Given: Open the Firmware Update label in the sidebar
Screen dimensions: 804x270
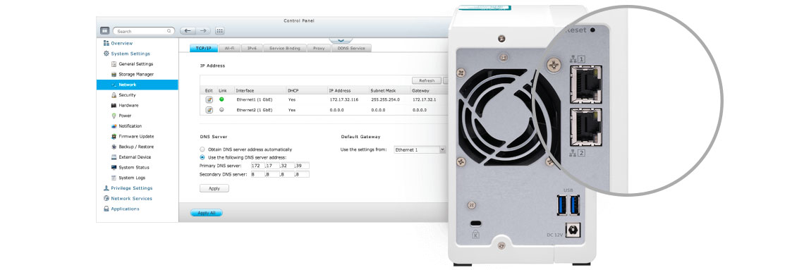Looking at the screenshot, I should click(136, 136).
